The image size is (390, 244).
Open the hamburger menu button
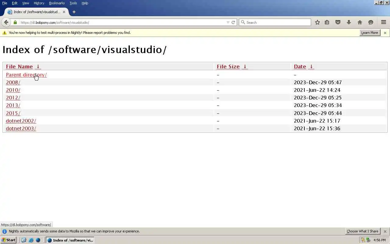(384, 22)
